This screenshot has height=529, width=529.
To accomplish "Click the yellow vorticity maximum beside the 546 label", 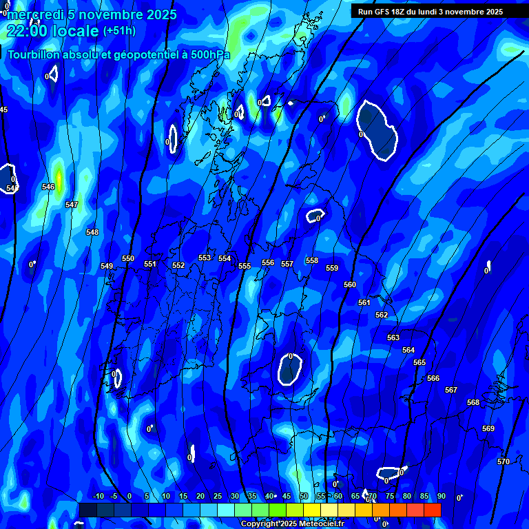I will pos(59,179).
